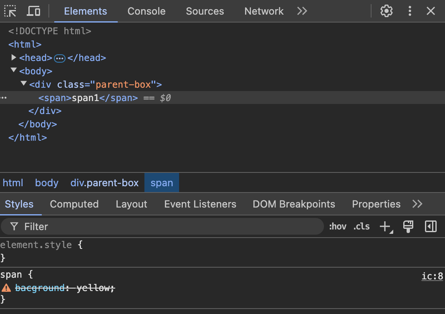This screenshot has height=314, width=445.
Task: Expand the head element node
Action: 13,58
